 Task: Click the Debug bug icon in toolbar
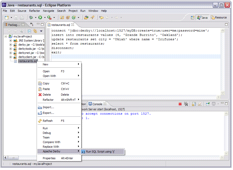(31, 17)
